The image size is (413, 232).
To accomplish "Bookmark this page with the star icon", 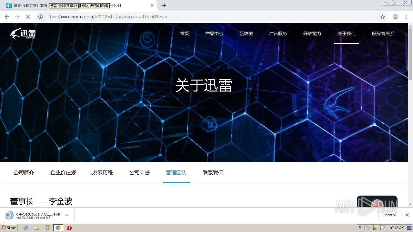I will (383, 17).
